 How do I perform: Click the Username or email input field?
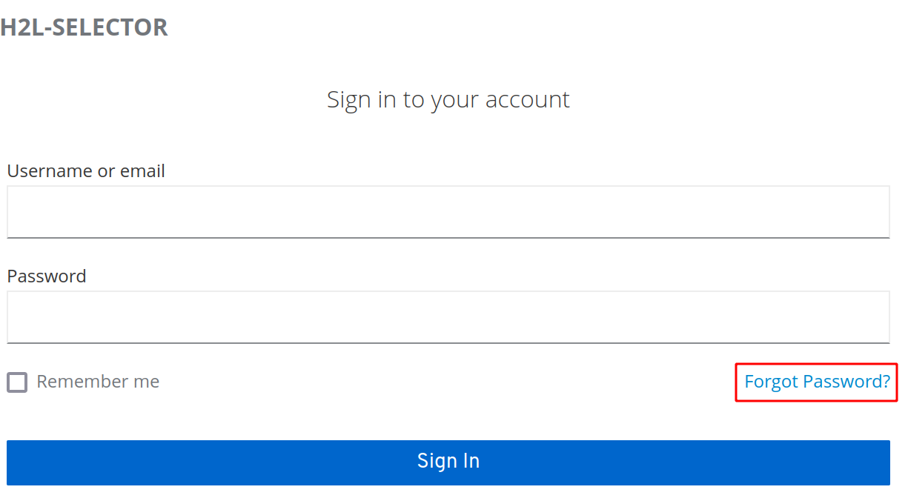coord(448,212)
